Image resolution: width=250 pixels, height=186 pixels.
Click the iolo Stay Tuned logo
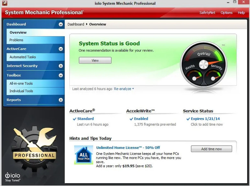point(13,177)
